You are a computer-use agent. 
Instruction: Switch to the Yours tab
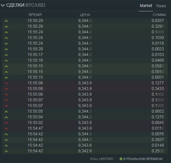coord(161,6)
